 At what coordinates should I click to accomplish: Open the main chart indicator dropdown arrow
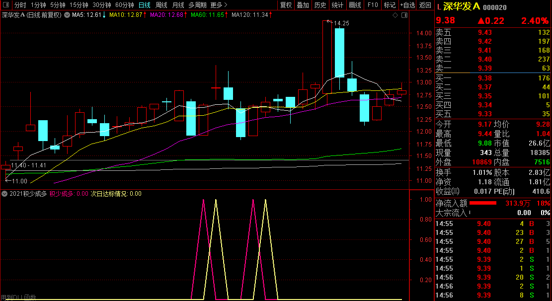(67, 15)
